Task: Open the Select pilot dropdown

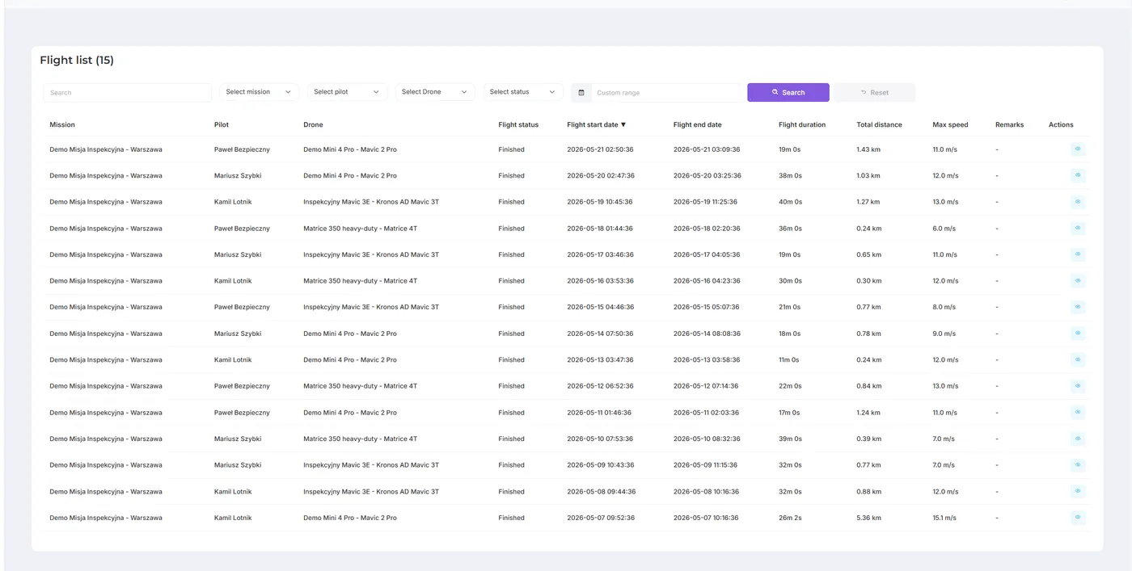Action: (347, 92)
